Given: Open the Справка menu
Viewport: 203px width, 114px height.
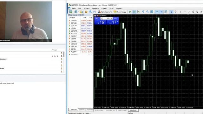Looking at the screenshot, I should 119,9.
